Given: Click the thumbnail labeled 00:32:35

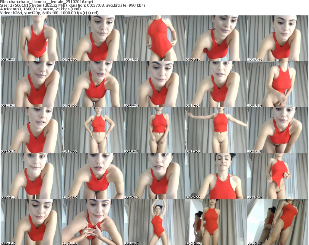Looking at the screenshot, I should tap(154, 222).
